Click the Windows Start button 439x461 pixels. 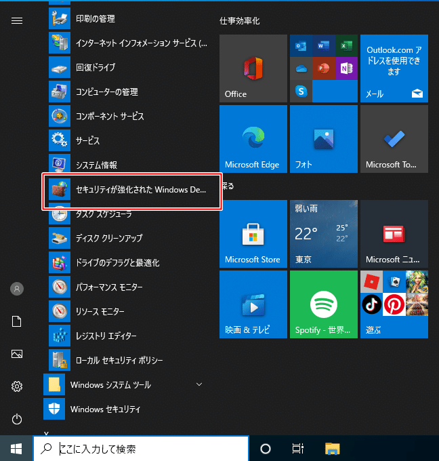(x=16, y=449)
